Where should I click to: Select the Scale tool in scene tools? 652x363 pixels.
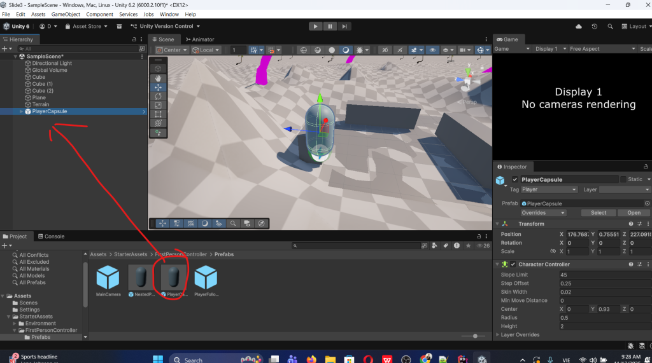(158, 105)
